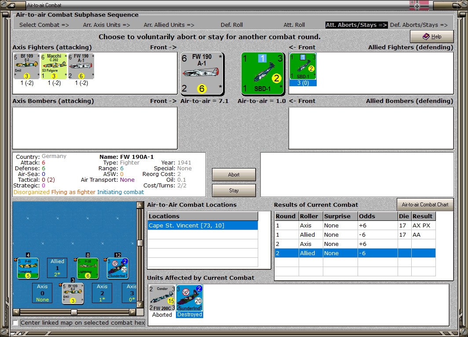Open the window system menu icon
Image resolution: width=468 pixels, height=337 pixels.
12,5
